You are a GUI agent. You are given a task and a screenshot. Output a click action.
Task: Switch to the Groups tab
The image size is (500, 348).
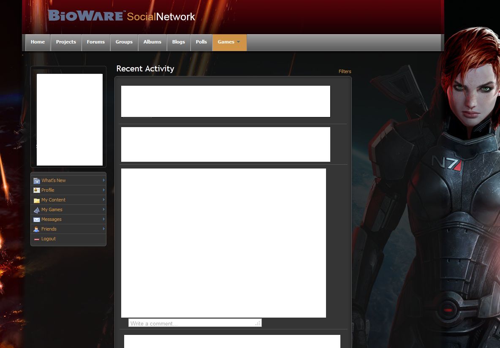[124, 42]
